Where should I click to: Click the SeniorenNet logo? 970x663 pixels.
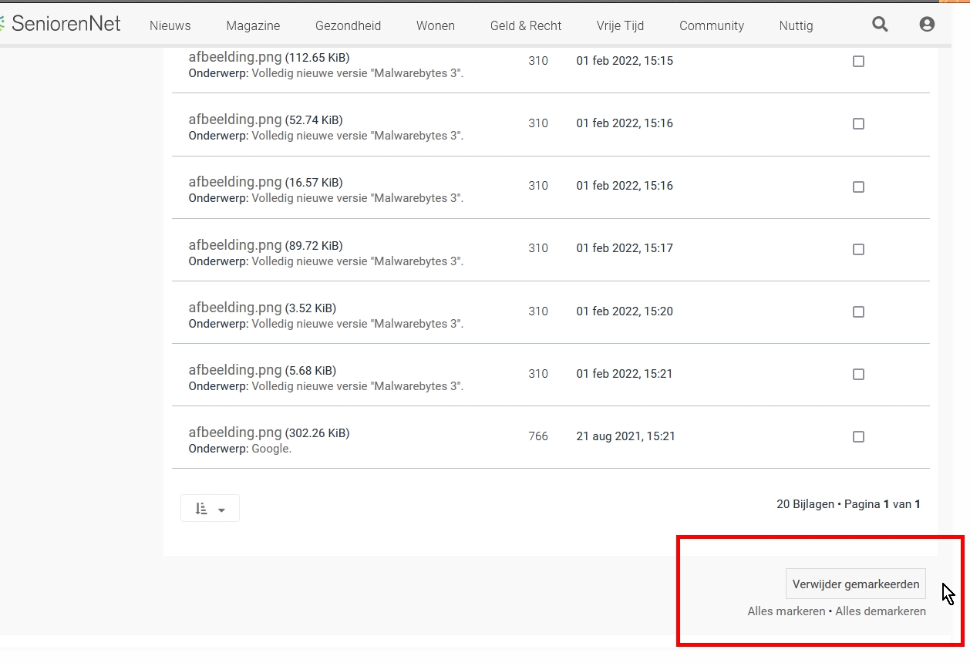62,24
